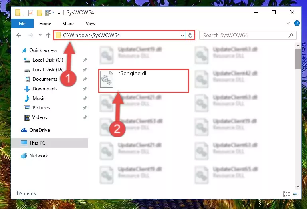Open the Customize Quick Access Toolbar dropdown arrow
The width and height of the screenshot is (307, 209).
coord(59,13)
